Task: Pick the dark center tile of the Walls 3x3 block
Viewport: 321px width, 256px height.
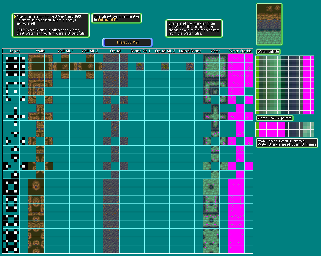Action: pos(40,66)
